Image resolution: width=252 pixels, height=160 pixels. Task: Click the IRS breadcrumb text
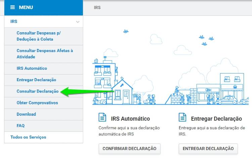coord(97,7)
